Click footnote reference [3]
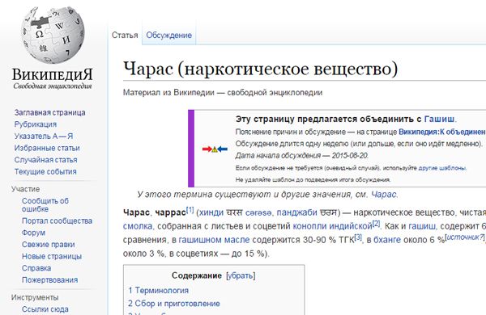 coord(358,237)
